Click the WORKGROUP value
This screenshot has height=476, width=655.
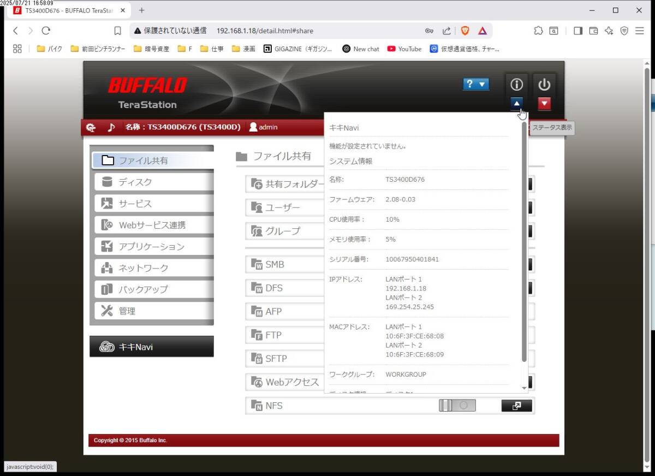pos(406,374)
